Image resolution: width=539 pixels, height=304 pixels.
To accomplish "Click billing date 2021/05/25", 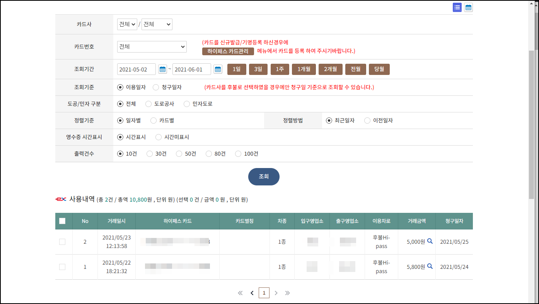I will 454,242.
